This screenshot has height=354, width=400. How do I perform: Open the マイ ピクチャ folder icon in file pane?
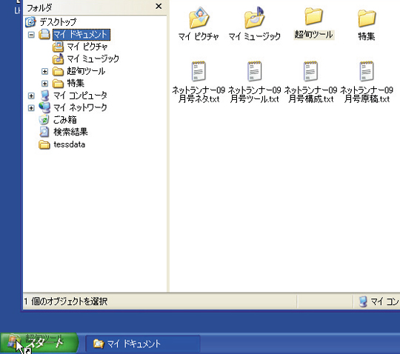tap(199, 18)
